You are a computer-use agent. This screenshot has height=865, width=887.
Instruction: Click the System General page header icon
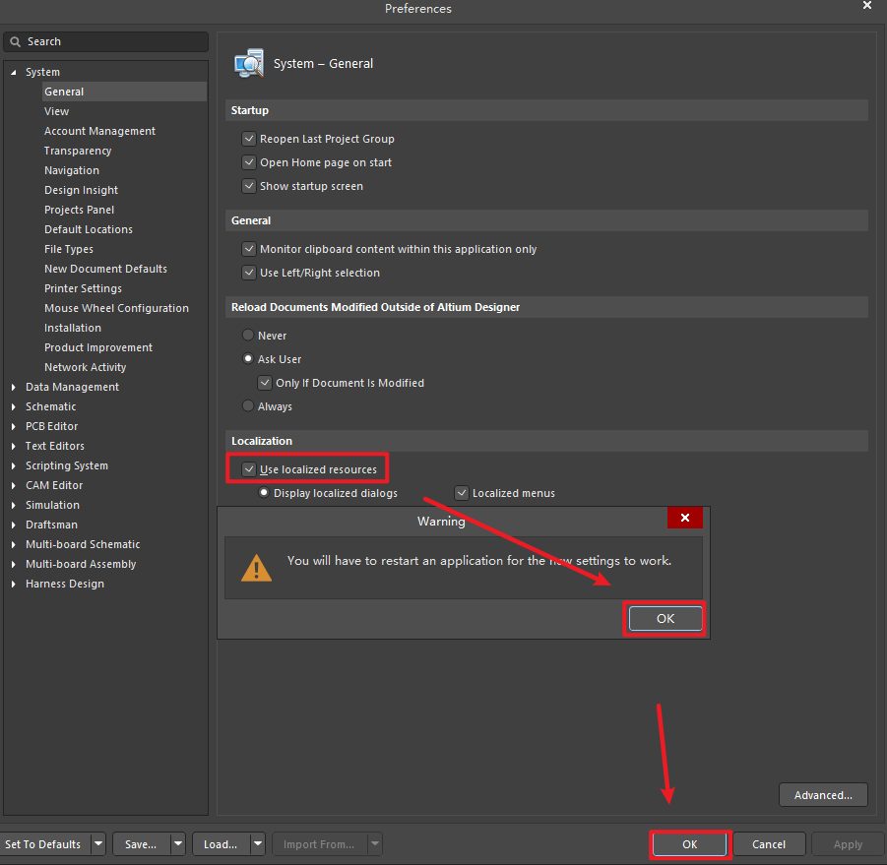248,63
